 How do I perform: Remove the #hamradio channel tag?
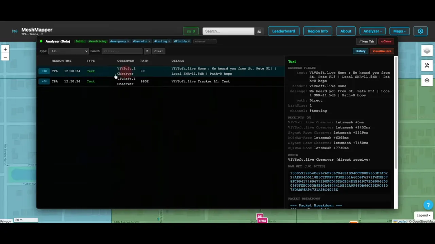pyautogui.click(x=149, y=41)
